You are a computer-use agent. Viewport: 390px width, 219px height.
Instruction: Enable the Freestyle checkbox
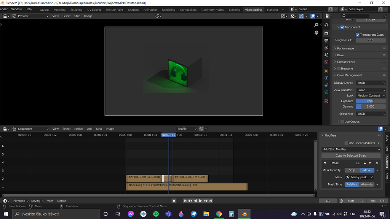[x=339, y=68]
